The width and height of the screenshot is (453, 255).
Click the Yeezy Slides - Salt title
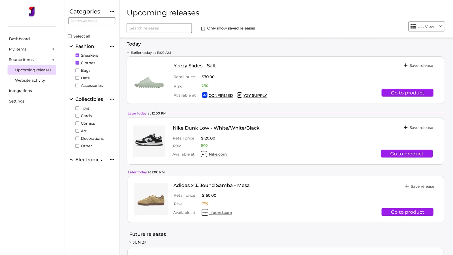195,66
